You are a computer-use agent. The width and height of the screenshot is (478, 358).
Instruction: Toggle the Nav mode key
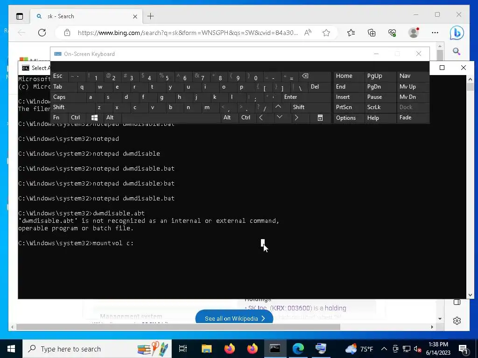pyautogui.click(x=413, y=76)
